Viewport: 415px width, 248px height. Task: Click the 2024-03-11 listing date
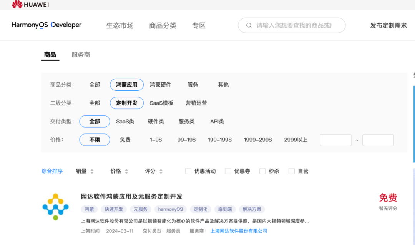pos(120,231)
